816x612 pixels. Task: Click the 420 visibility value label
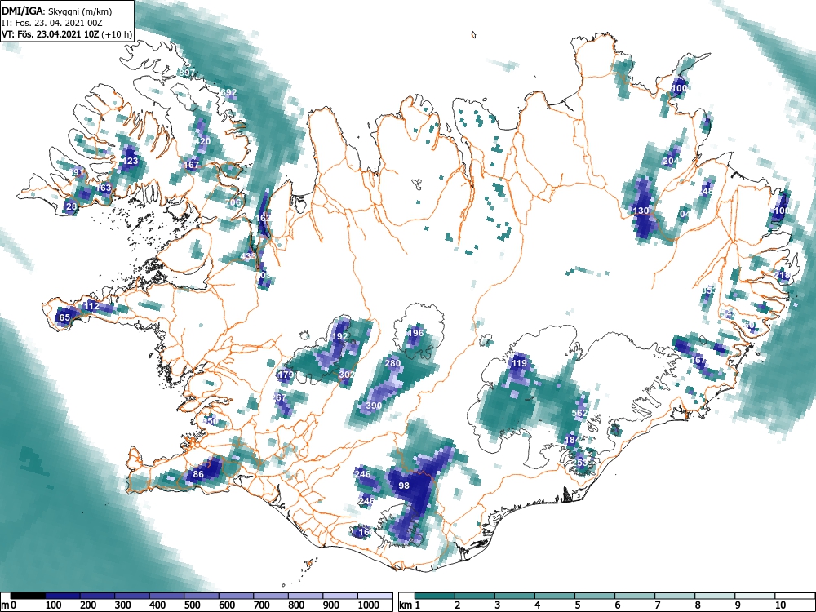(202, 141)
